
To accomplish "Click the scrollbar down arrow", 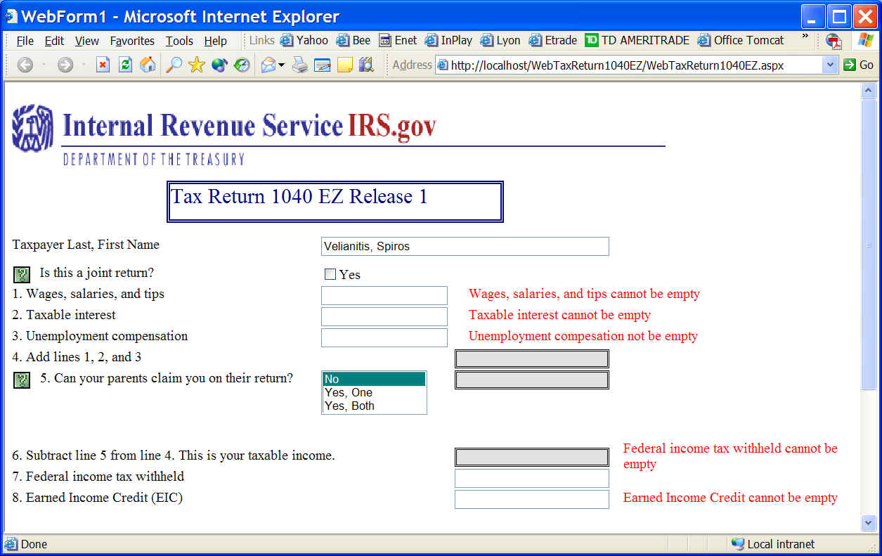I will [x=869, y=523].
